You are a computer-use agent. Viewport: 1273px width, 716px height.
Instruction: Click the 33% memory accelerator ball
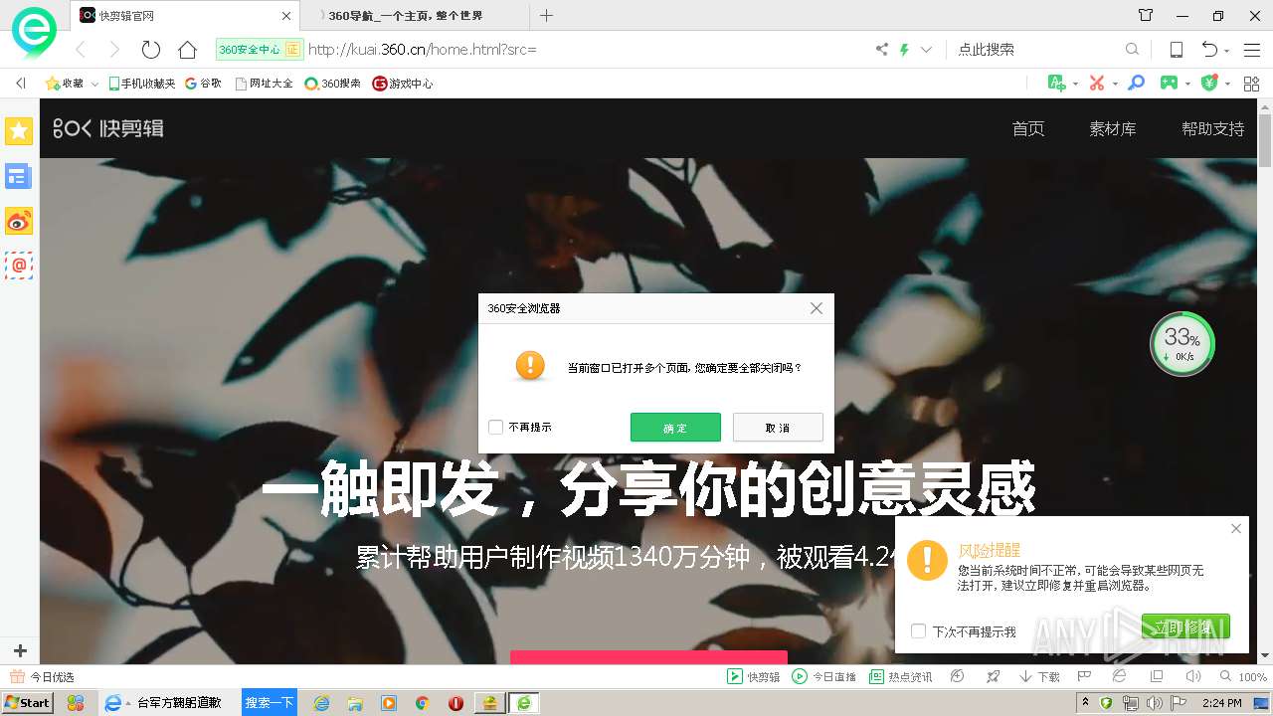[1182, 344]
